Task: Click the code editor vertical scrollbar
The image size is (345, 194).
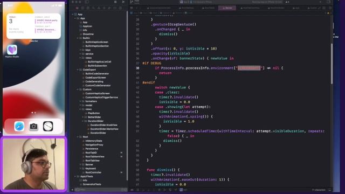Action: click(332, 64)
